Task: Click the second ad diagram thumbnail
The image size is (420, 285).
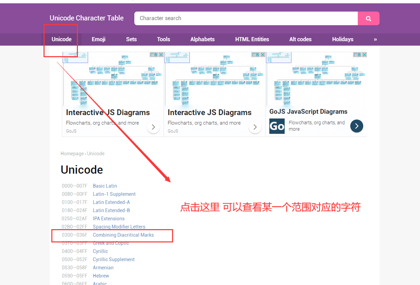Action: pyautogui.click(x=215, y=78)
